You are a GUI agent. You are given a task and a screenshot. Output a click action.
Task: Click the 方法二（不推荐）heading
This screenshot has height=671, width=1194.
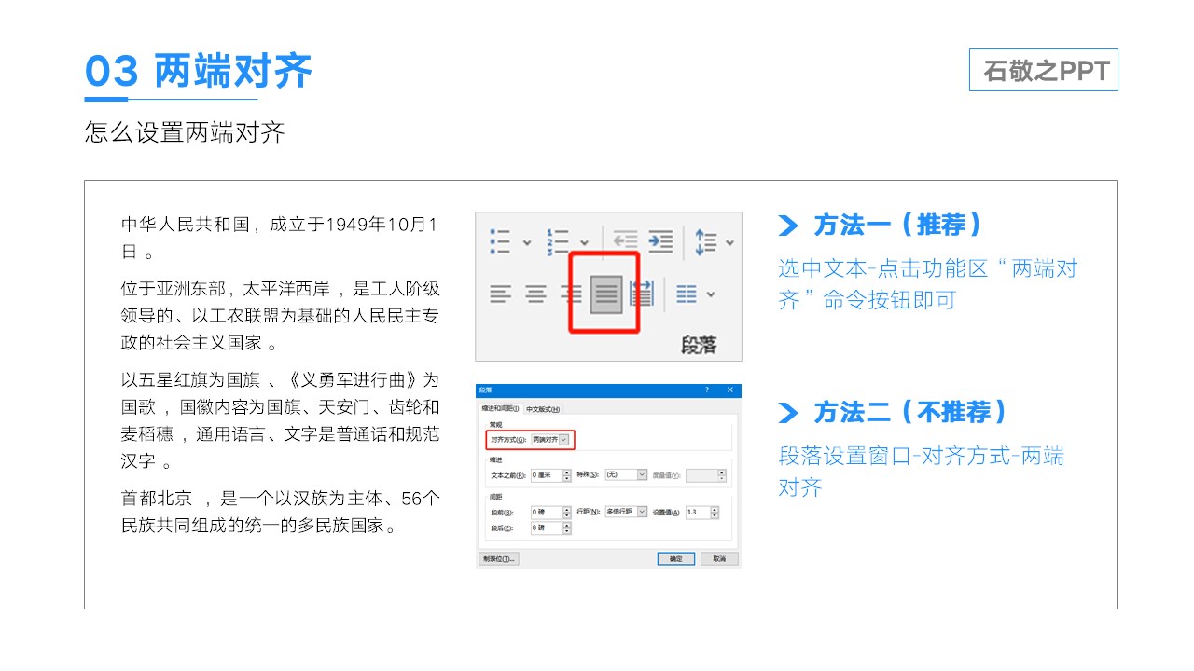[911, 412]
